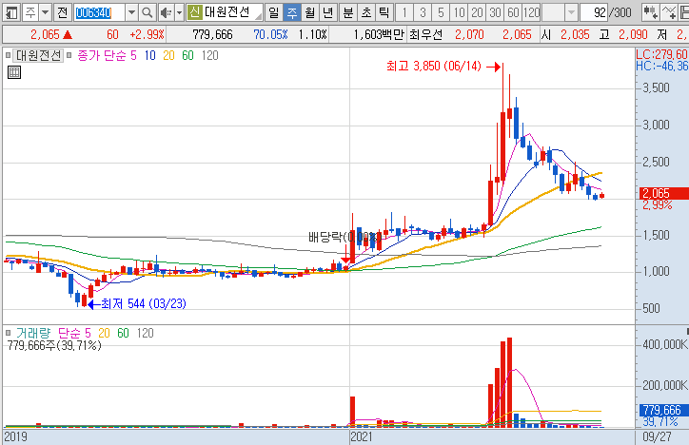The height and width of the screenshot is (445, 689).
Task: Click the blue 779,666 volume tag on axis
Action: click(x=664, y=411)
